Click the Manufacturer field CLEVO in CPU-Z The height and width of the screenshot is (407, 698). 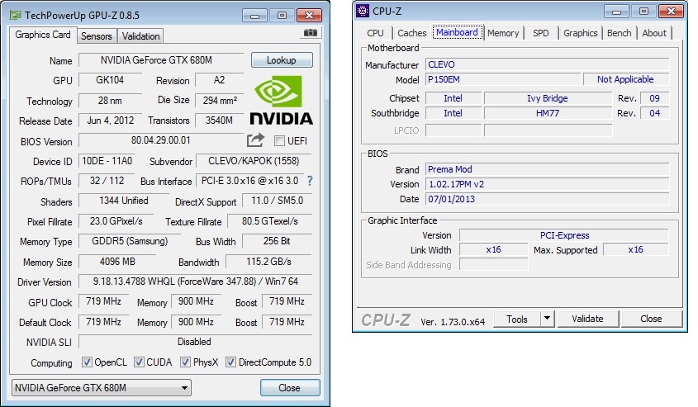(x=547, y=64)
